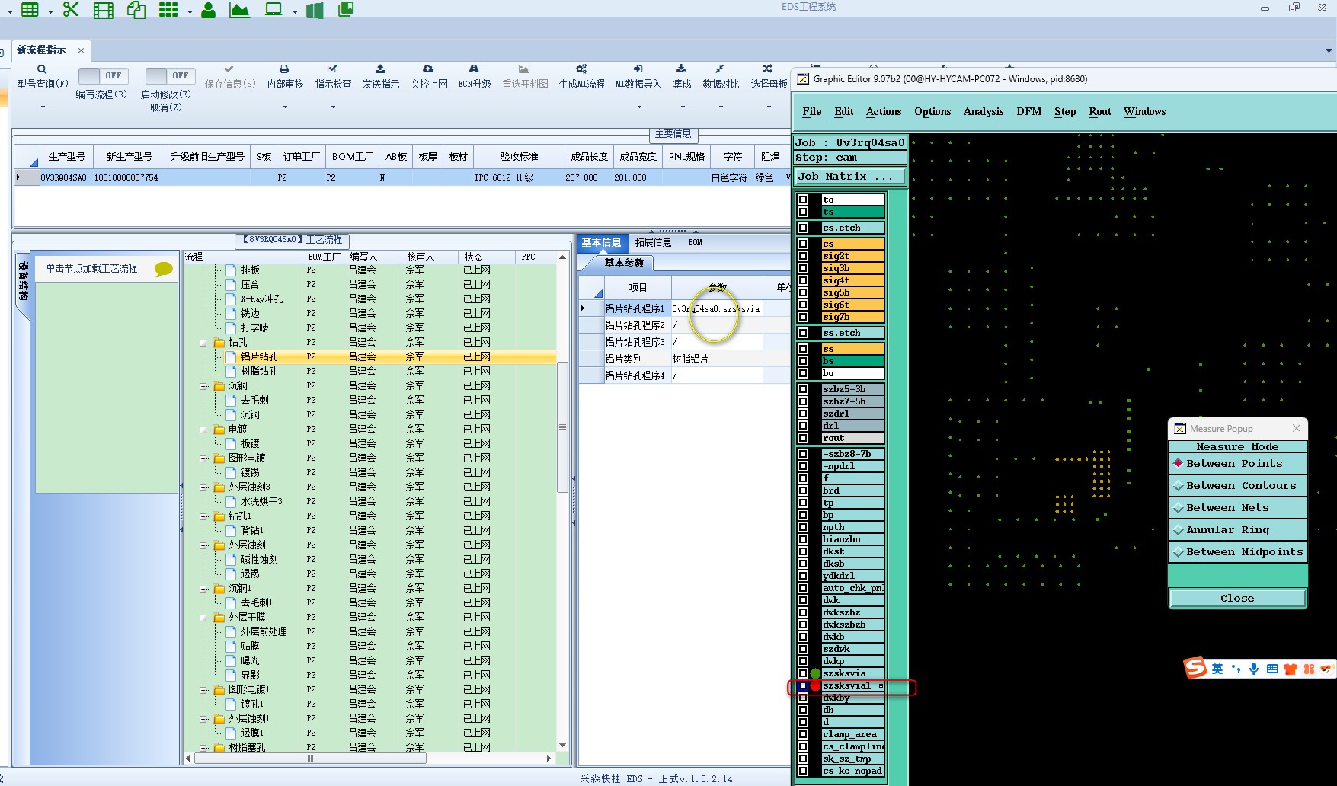Collapse the 电镀 folder node
This screenshot has width=1337, height=786.
pyautogui.click(x=204, y=430)
